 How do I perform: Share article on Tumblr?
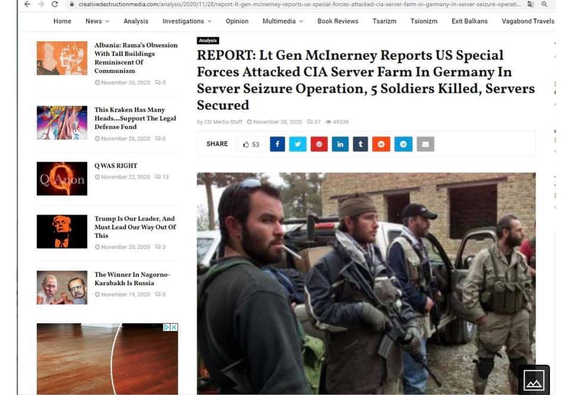(x=360, y=144)
